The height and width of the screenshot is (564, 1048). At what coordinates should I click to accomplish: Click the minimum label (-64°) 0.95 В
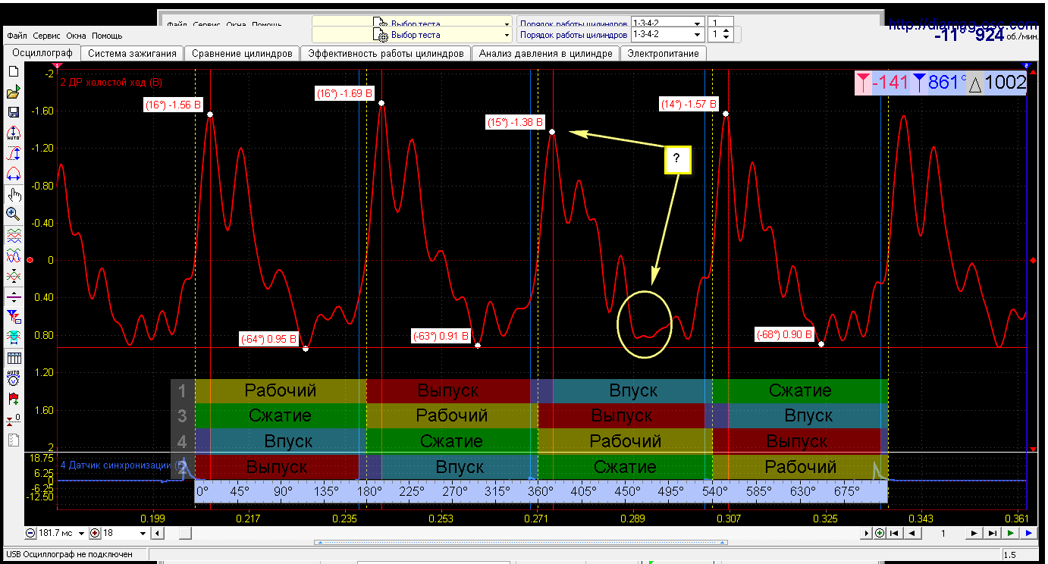268,338
